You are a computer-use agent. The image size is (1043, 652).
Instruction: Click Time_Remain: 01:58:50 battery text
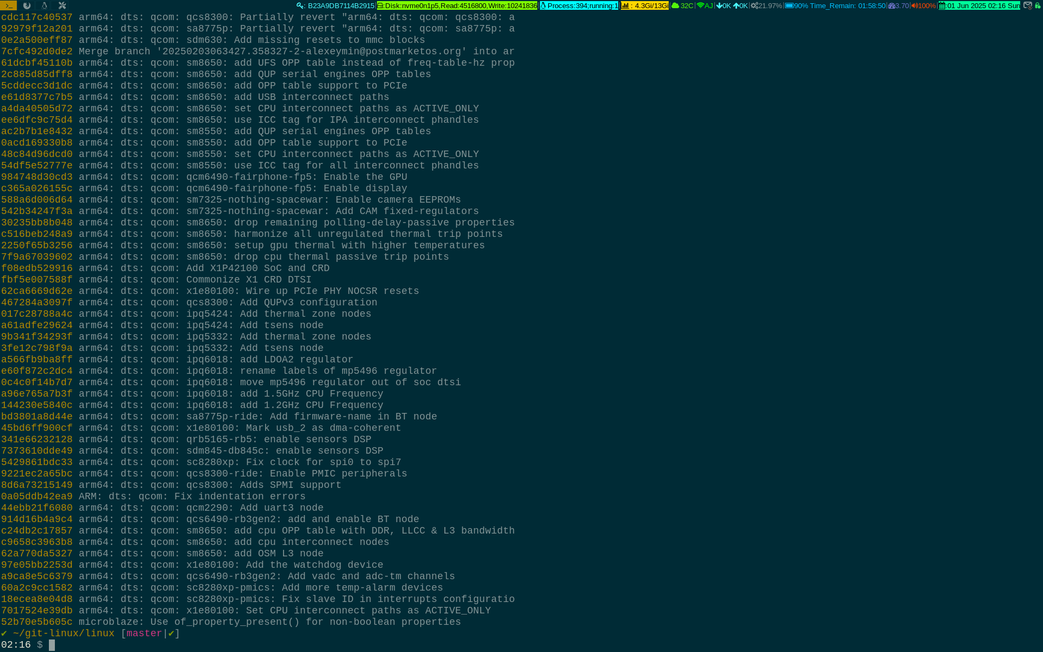click(x=847, y=6)
